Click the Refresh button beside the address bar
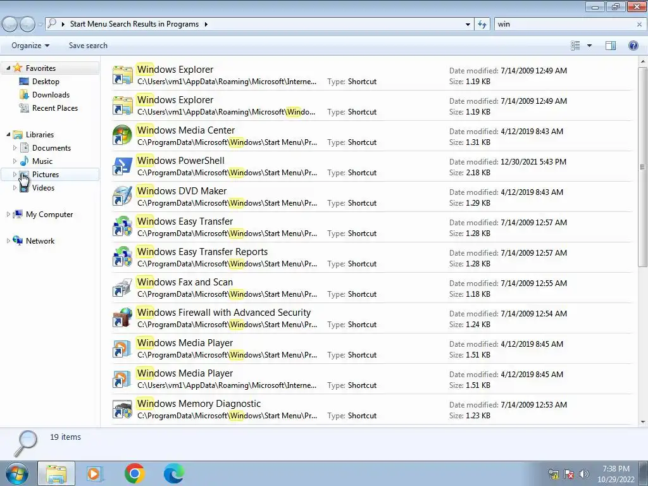The width and height of the screenshot is (648, 486). click(482, 24)
